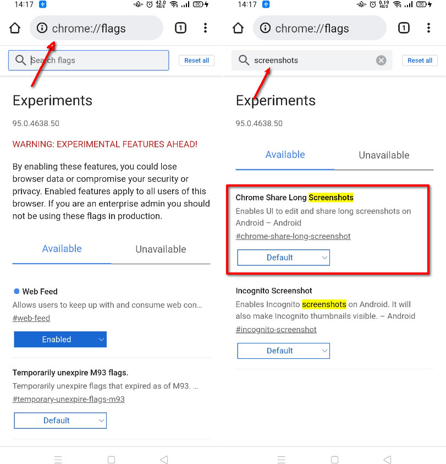
Task: Click 'Web Feed' flag title
Action: point(40,292)
